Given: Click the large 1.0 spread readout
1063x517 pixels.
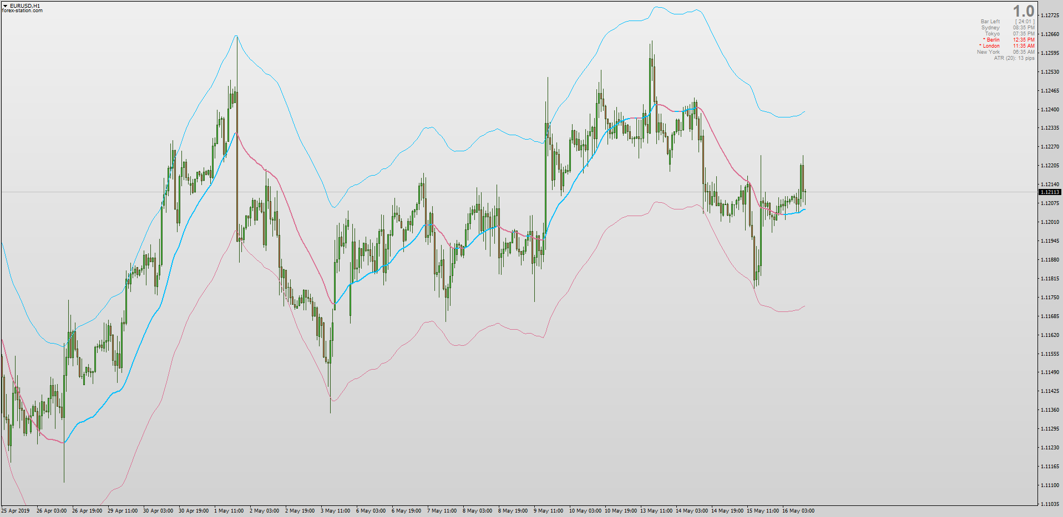Looking at the screenshot, I should 1024,11.
